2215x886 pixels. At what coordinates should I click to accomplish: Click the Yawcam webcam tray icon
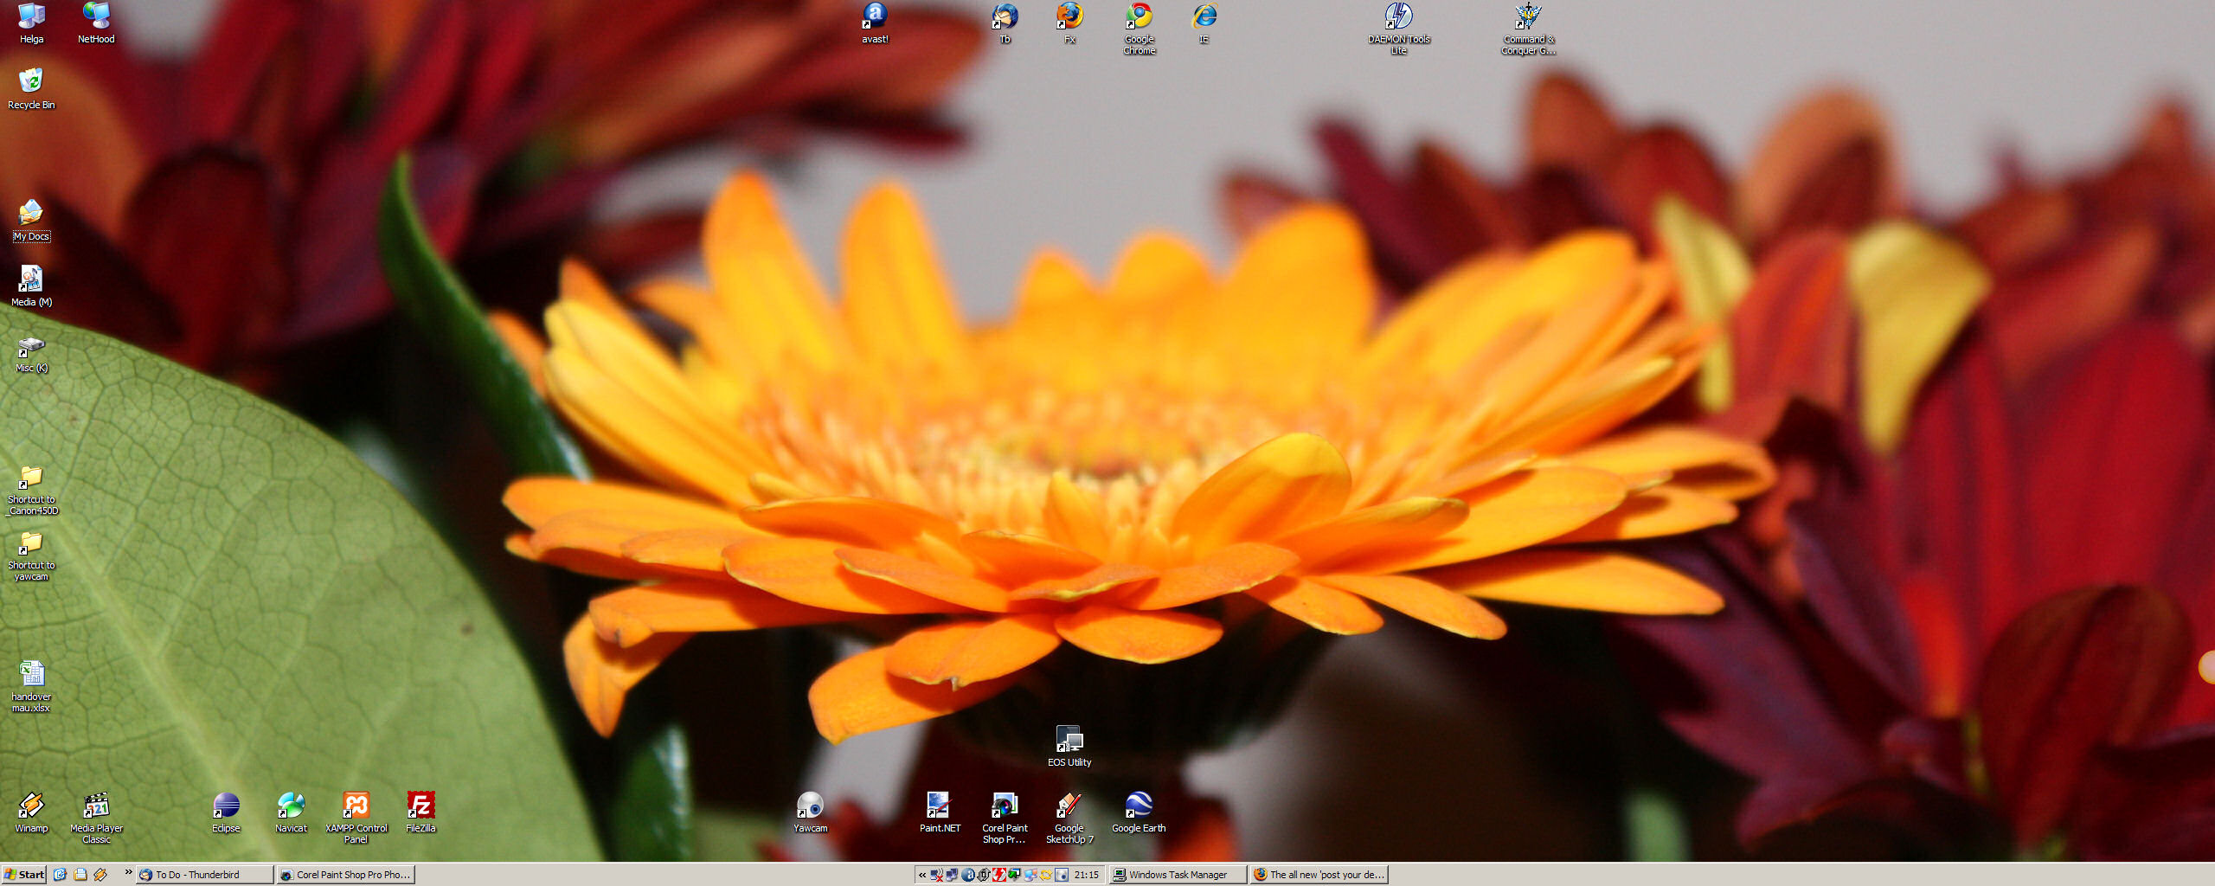click(1062, 875)
